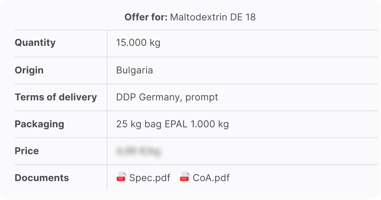Click the Origin row label

point(29,70)
